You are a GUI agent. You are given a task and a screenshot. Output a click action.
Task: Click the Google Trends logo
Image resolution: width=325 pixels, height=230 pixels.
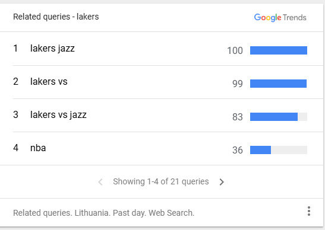[280, 18]
